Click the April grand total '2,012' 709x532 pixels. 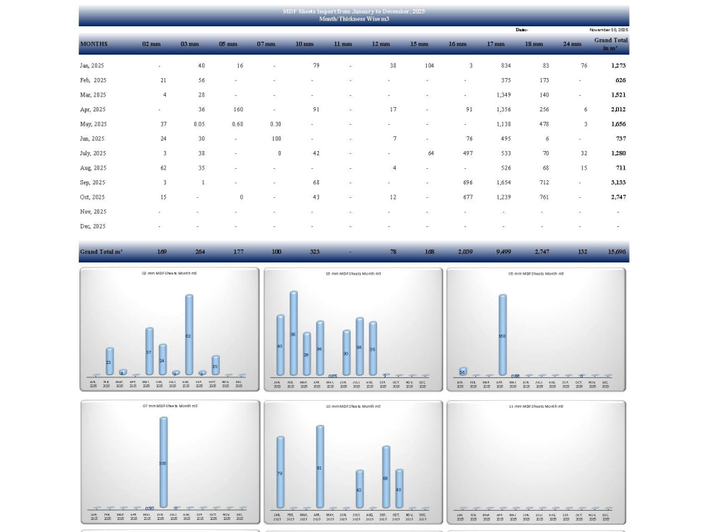618,109
